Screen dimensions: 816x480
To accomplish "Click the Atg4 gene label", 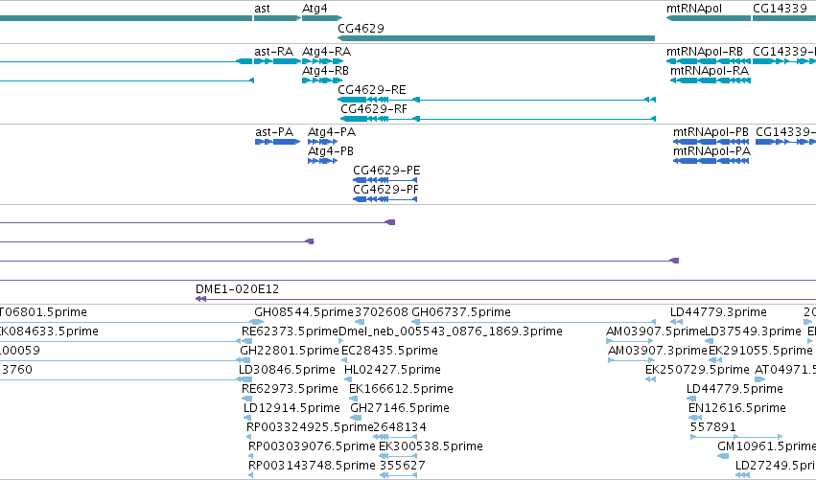I will click(315, 9).
